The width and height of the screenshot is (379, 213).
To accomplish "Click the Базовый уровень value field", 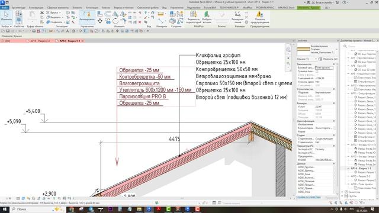I will click(x=324, y=68).
